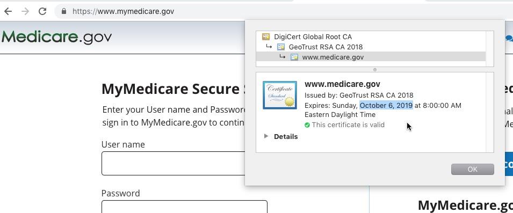Click the browser back arrow

pos(8,11)
